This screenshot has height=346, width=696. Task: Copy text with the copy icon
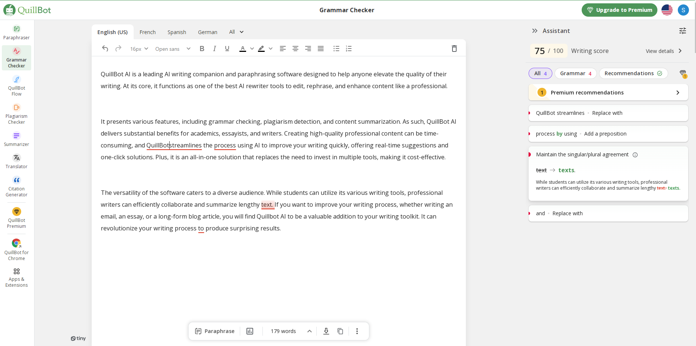point(340,331)
